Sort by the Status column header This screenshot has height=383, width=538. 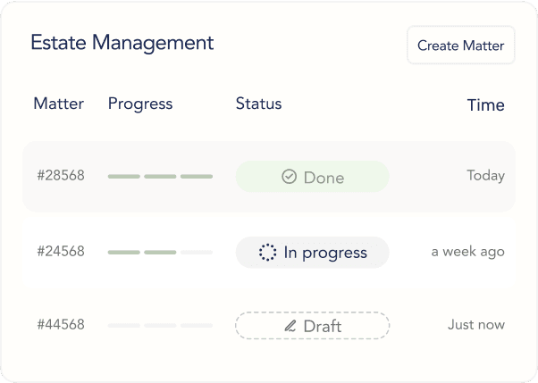pyautogui.click(x=258, y=104)
